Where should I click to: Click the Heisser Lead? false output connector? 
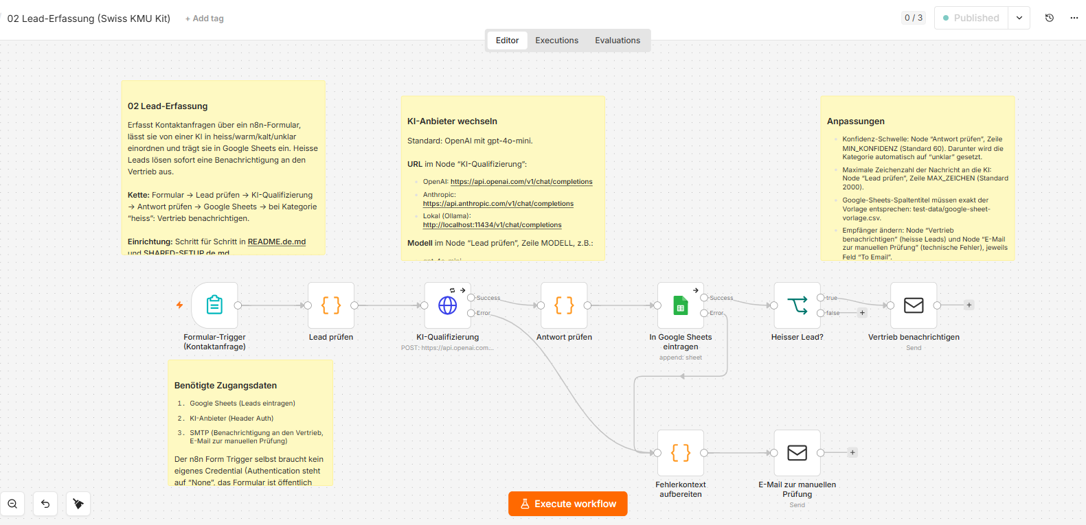click(x=821, y=313)
